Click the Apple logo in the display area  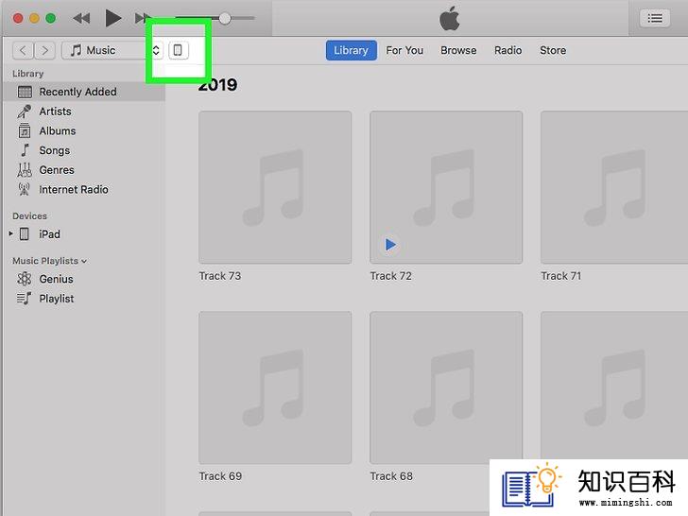[449, 19]
